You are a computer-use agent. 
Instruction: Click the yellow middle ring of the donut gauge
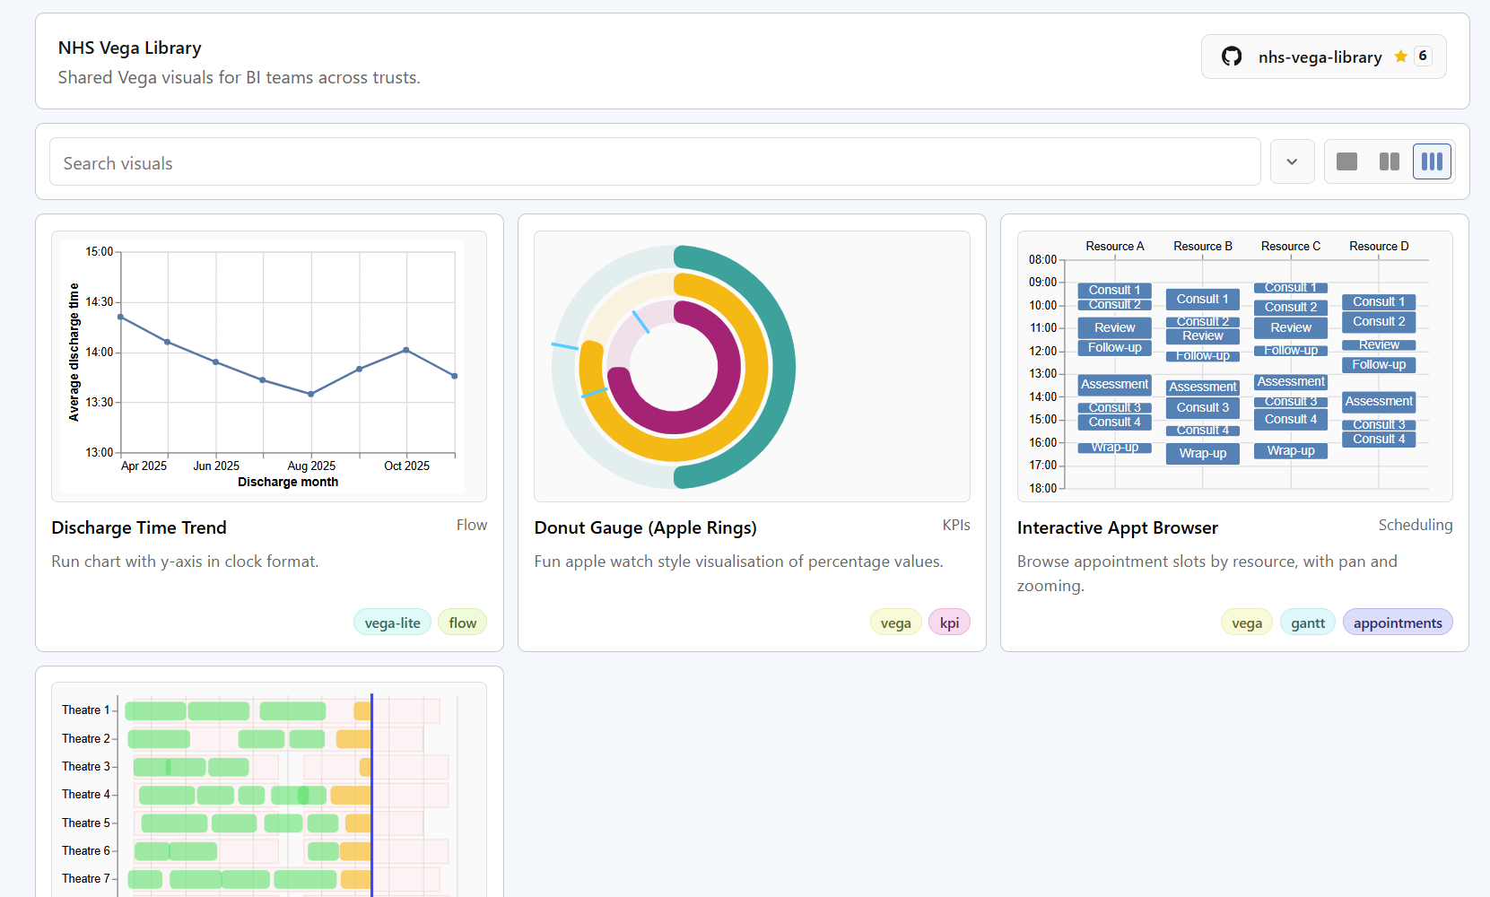pos(755,368)
